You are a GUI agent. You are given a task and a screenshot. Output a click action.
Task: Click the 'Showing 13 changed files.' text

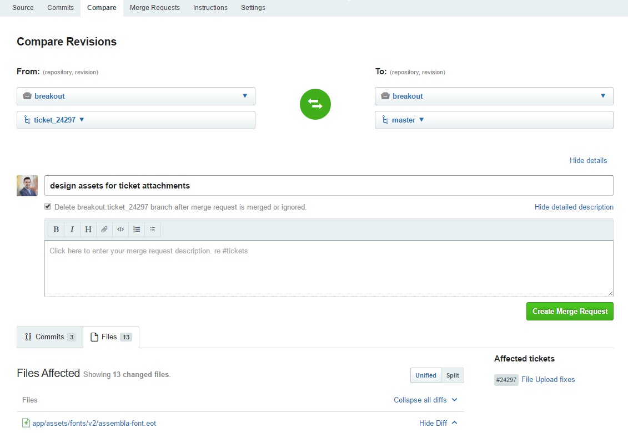(127, 375)
